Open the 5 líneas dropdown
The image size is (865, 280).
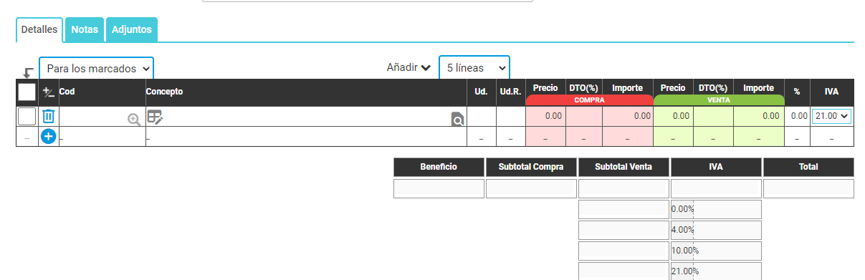click(474, 68)
